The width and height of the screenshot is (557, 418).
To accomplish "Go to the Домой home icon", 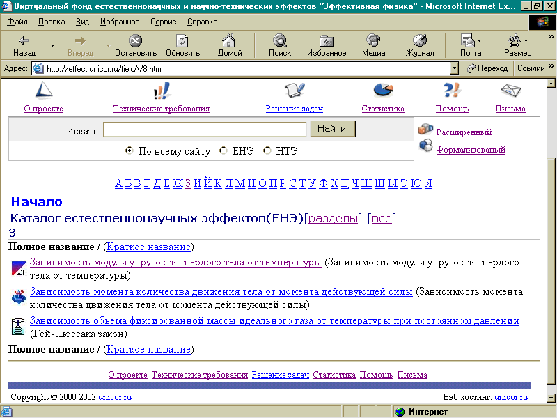I will [229, 41].
